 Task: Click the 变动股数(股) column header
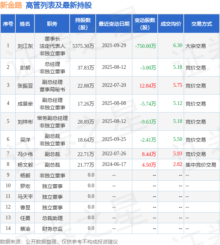point(145,24)
